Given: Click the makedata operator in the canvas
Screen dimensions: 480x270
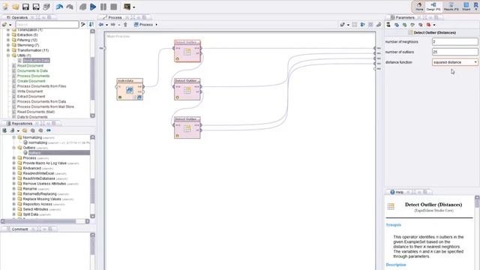Looking at the screenshot, I should click(130, 89).
